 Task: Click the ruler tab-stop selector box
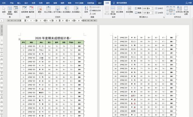click(2, 21)
